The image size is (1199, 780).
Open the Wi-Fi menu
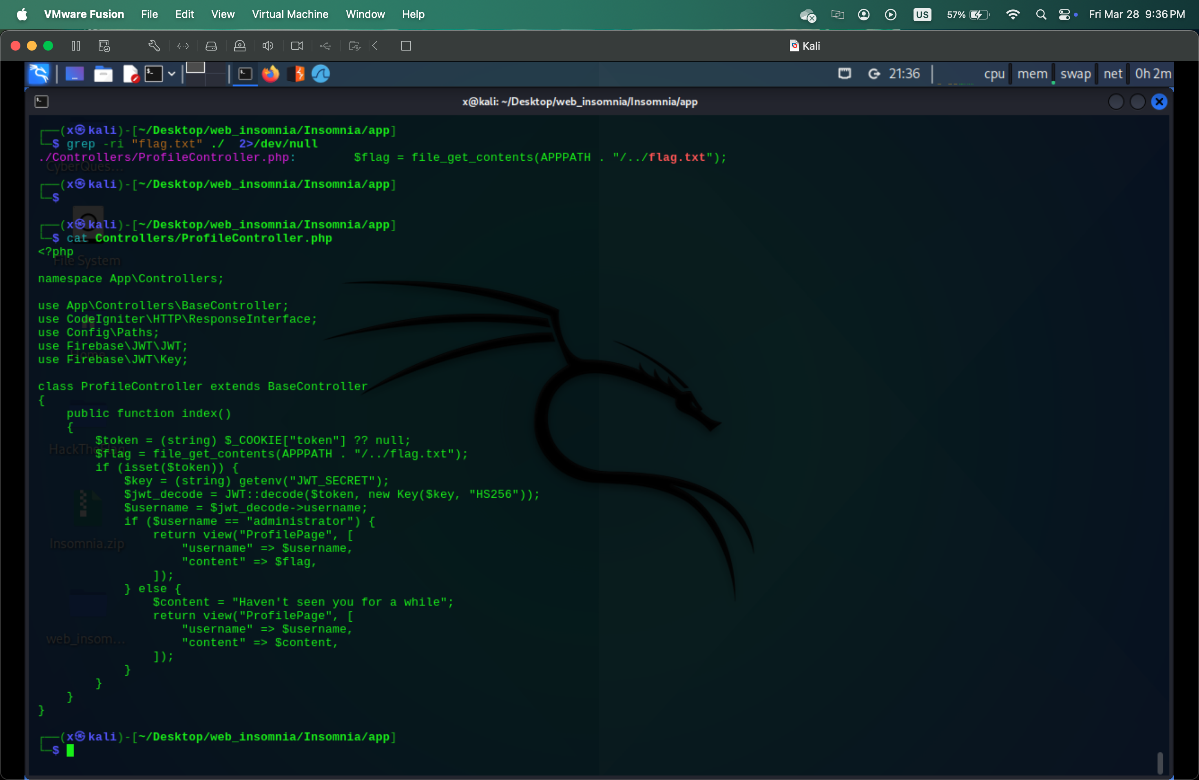point(1013,14)
